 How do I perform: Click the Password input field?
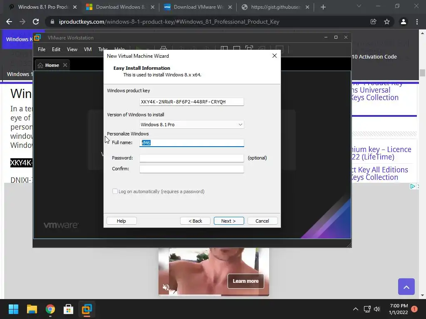coord(191,158)
